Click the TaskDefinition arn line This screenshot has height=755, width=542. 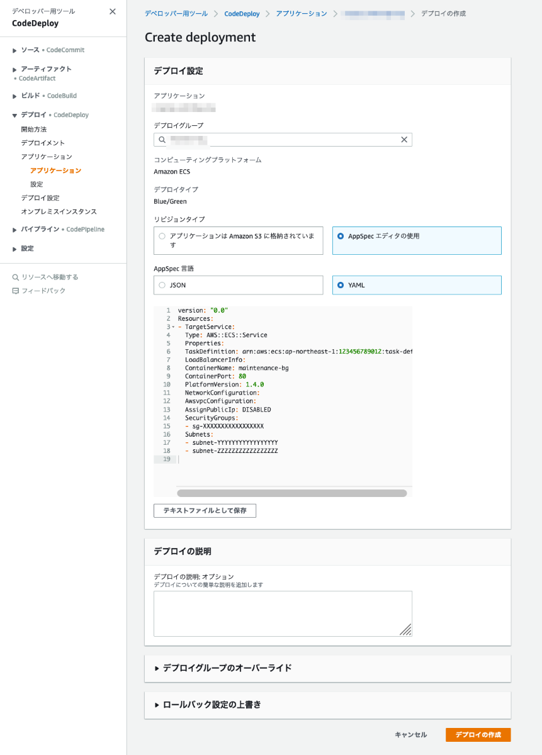[298, 352]
